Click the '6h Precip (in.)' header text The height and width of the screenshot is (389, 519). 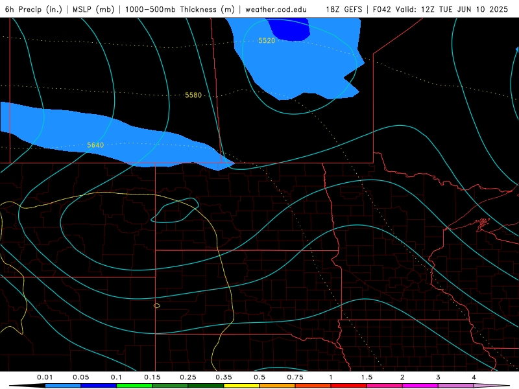[34, 9]
